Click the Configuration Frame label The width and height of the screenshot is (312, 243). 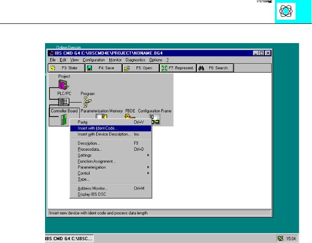pos(155,111)
